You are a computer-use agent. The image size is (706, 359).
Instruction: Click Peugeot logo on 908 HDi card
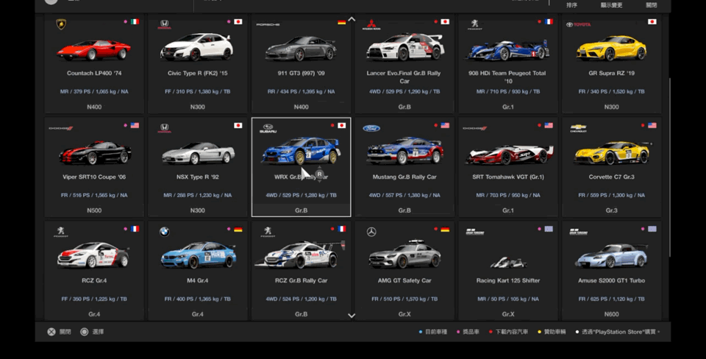474,24
